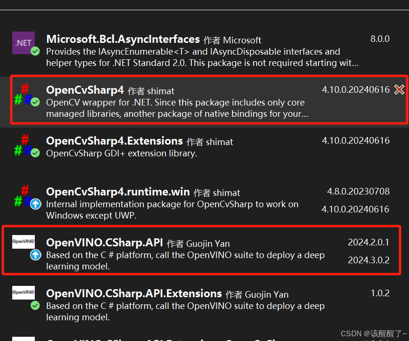Click the OpenCvSharp4.runtime.win package icon
This screenshot has height=341, width=409.
tap(24, 196)
